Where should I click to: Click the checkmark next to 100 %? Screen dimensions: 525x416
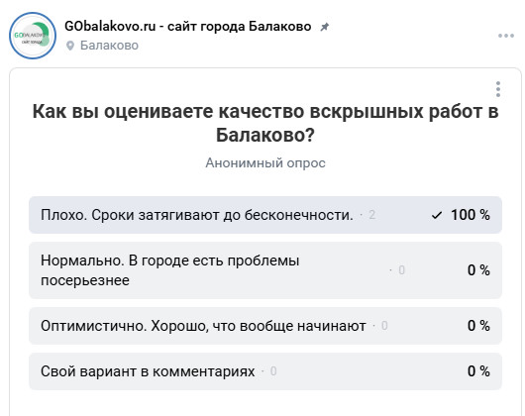437,215
